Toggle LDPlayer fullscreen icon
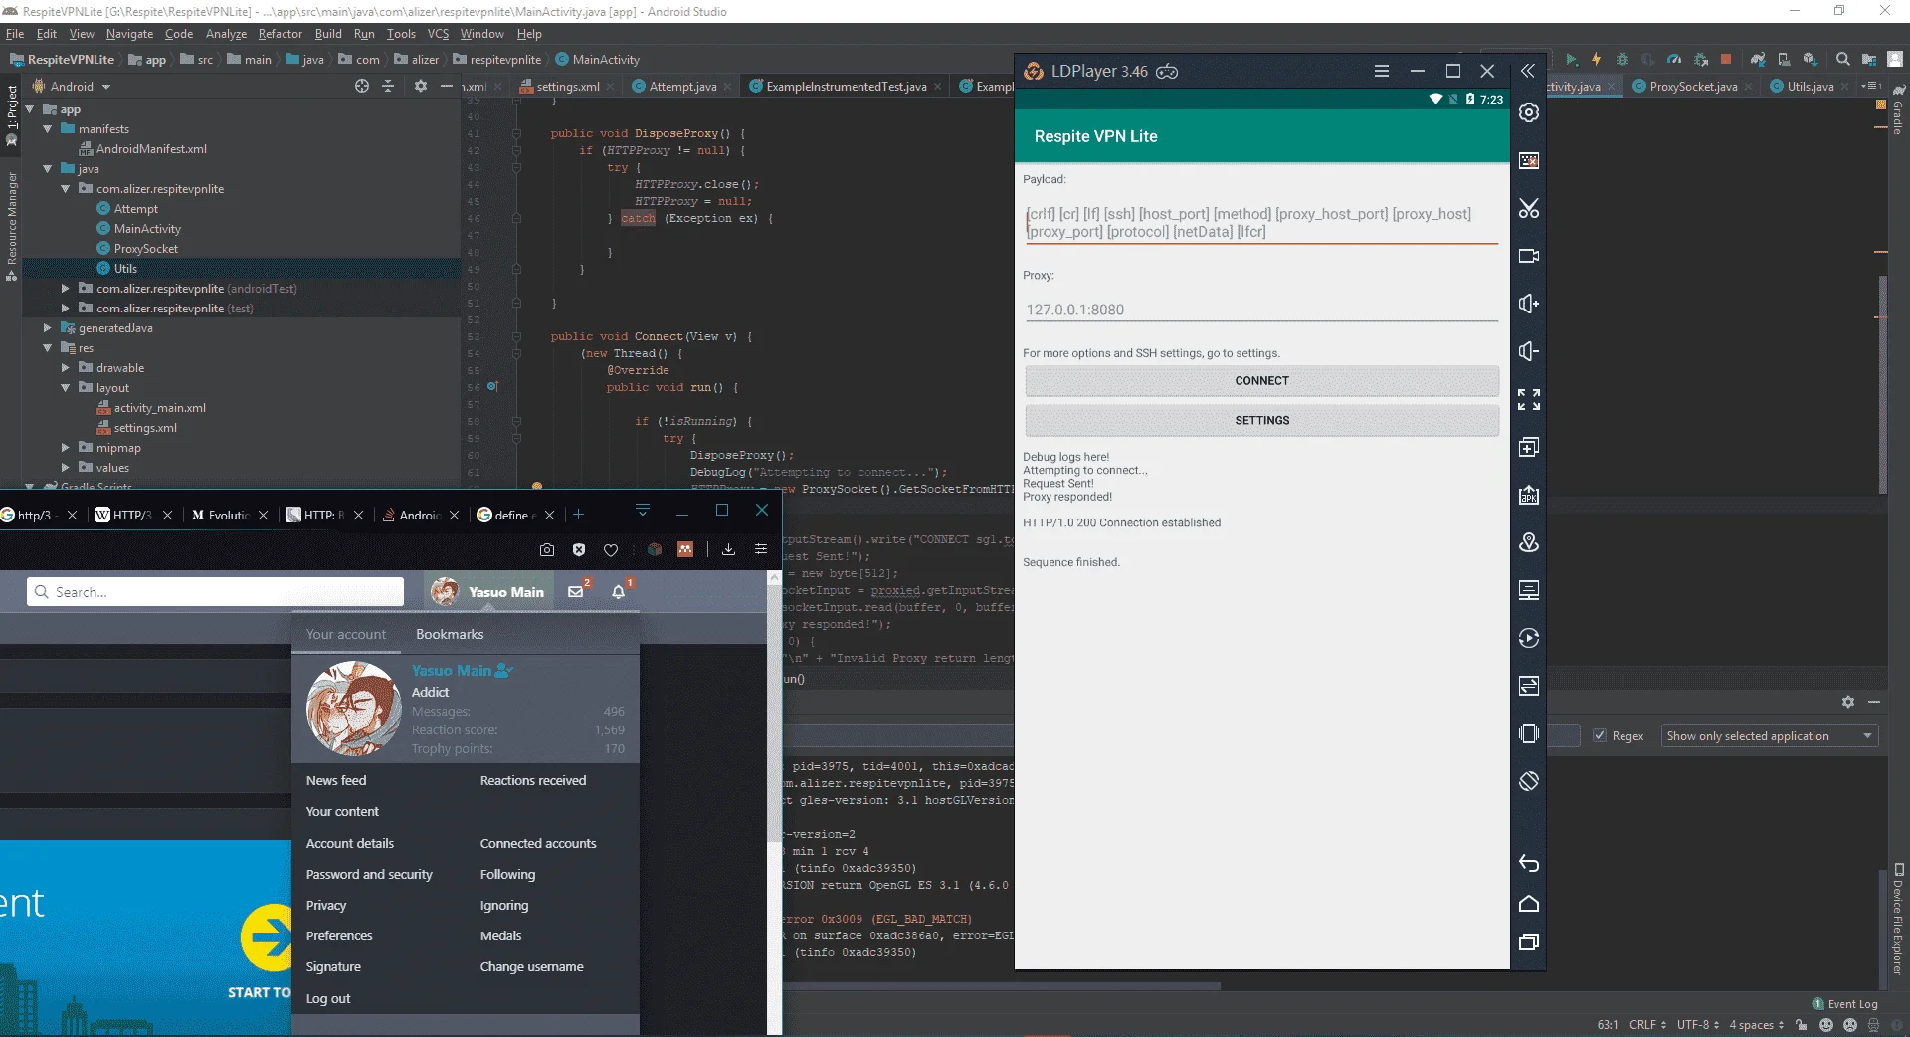The image size is (1910, 1037). pyautogui.click(x=1529, y=399)
